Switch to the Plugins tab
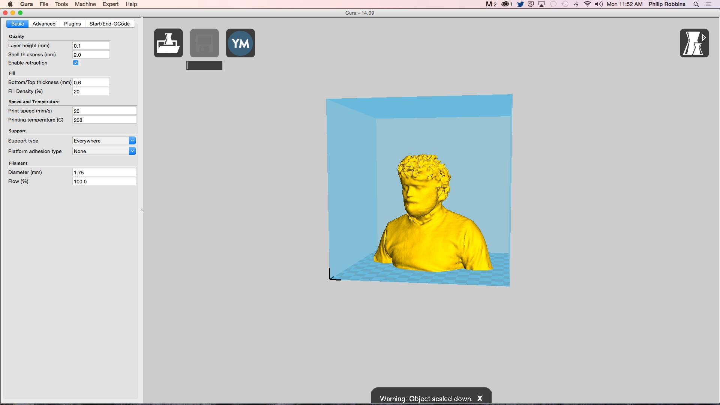 point(72,24)
